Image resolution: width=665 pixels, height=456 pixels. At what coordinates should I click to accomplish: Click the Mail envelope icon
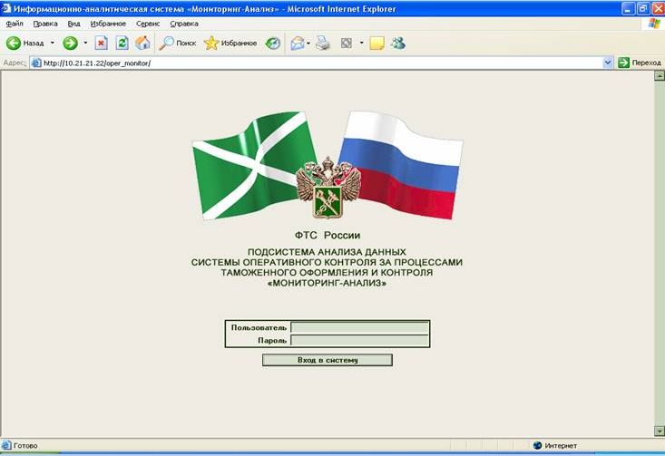[x=298, y=43]
